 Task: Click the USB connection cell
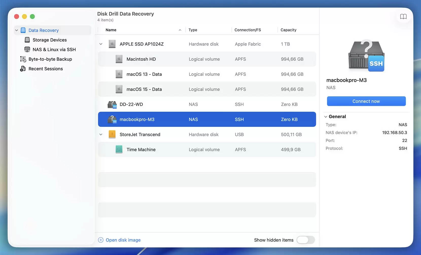(239, 134)
